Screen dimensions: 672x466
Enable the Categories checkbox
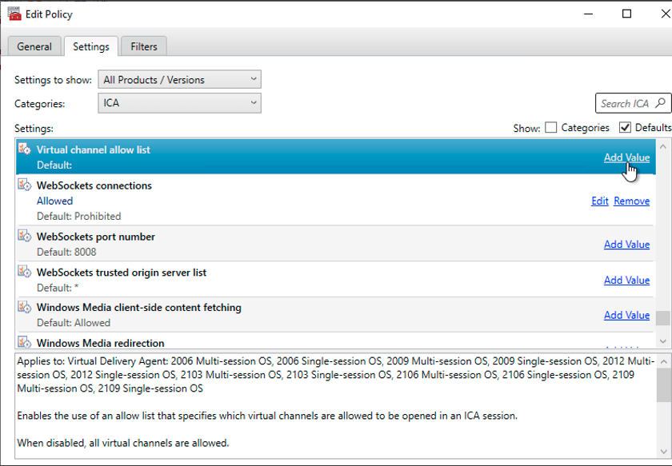550,128
